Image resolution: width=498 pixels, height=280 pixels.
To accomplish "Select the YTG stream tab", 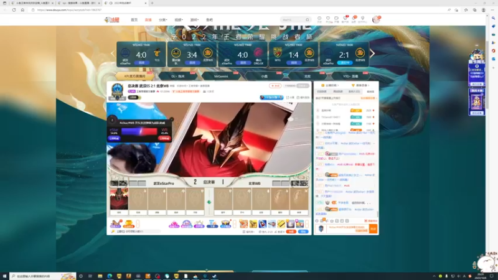I will click(350, 76).
